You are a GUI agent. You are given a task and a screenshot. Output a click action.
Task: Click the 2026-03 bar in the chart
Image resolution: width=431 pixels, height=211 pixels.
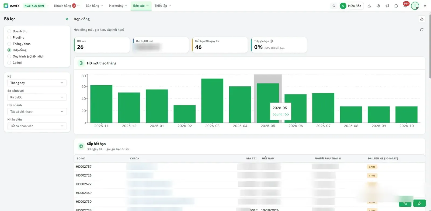(x=212, y=101)
